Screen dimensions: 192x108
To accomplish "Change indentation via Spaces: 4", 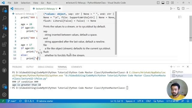I will coord(130,101).
